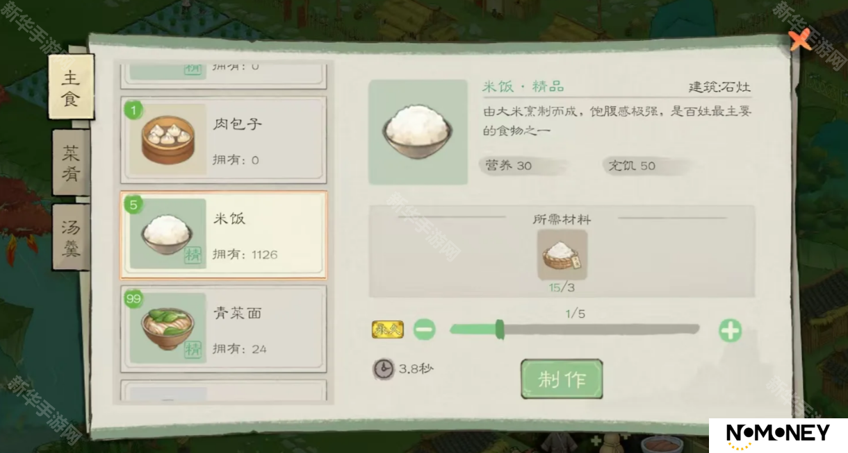The width and height of the screenshot is (848, 453).
Task: Click the green plus quantity button
Action: (730, 330)
